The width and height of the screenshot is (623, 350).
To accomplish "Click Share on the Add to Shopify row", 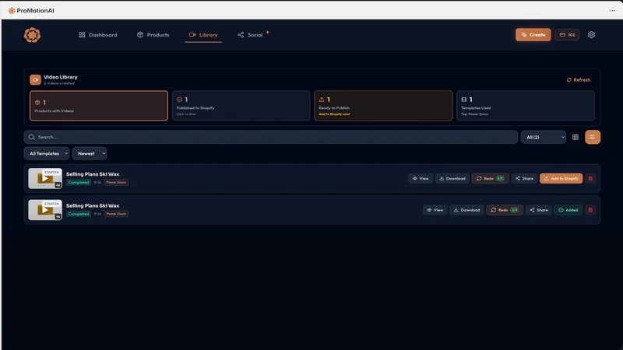I will [524, 179].
